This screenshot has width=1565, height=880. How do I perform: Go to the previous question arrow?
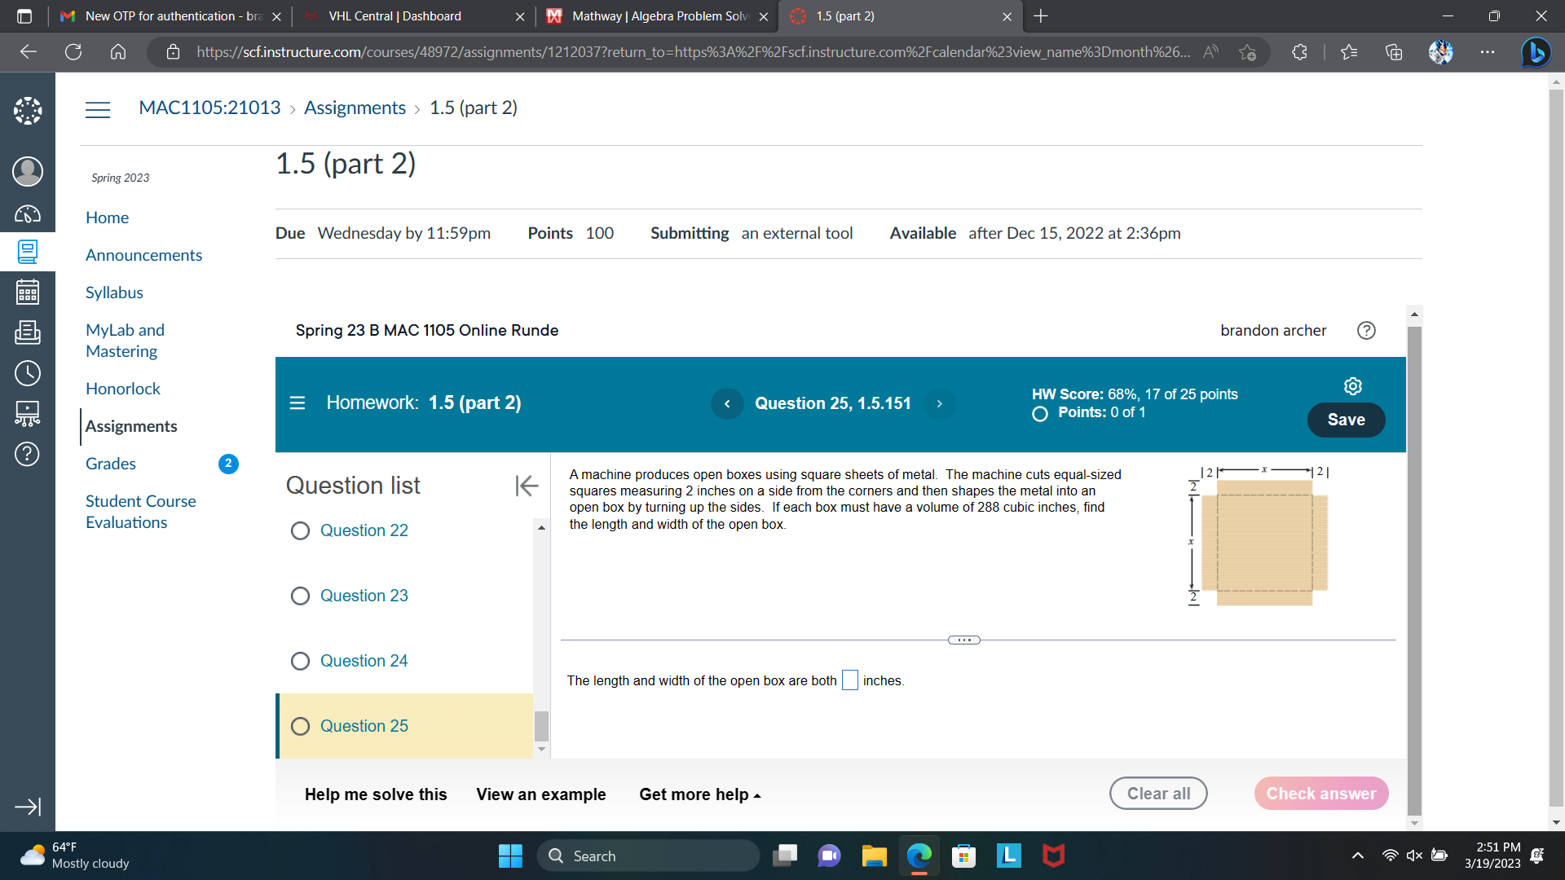click(x=727, y=403)
